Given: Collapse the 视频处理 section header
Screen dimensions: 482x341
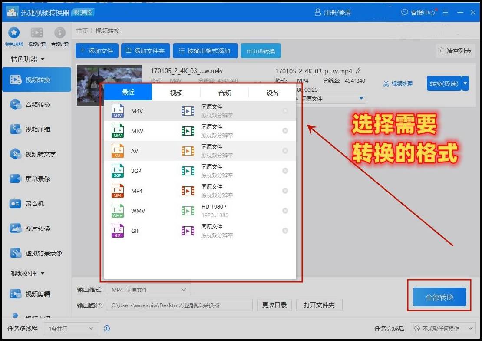Looking at the screenshot, I should coord(28,273).
